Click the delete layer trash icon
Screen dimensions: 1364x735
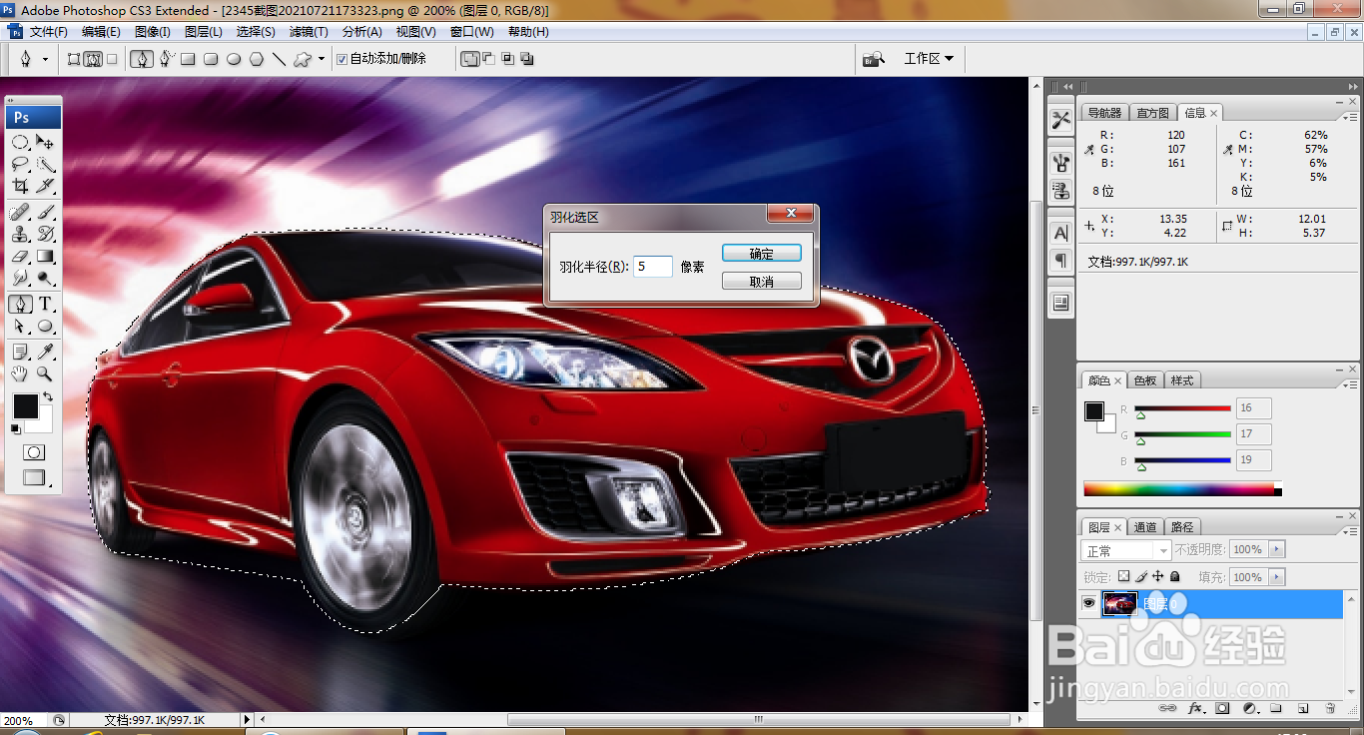pos(1329,708)
